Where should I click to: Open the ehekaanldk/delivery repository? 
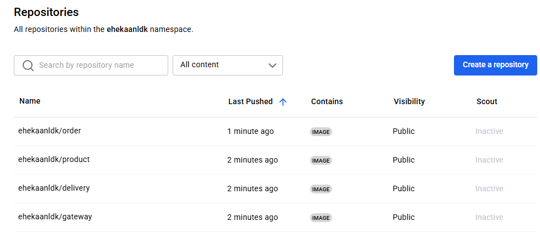tap(54, 188)
